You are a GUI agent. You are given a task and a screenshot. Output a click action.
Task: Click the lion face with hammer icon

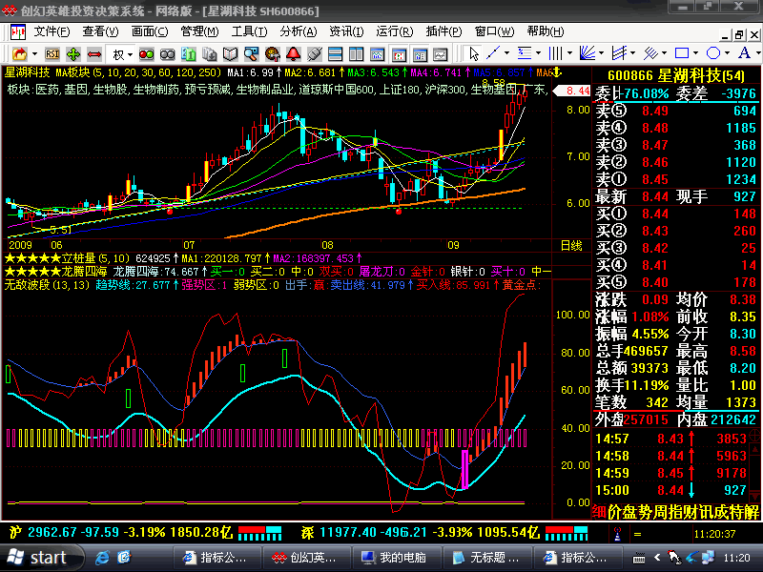tap(273, 54)
